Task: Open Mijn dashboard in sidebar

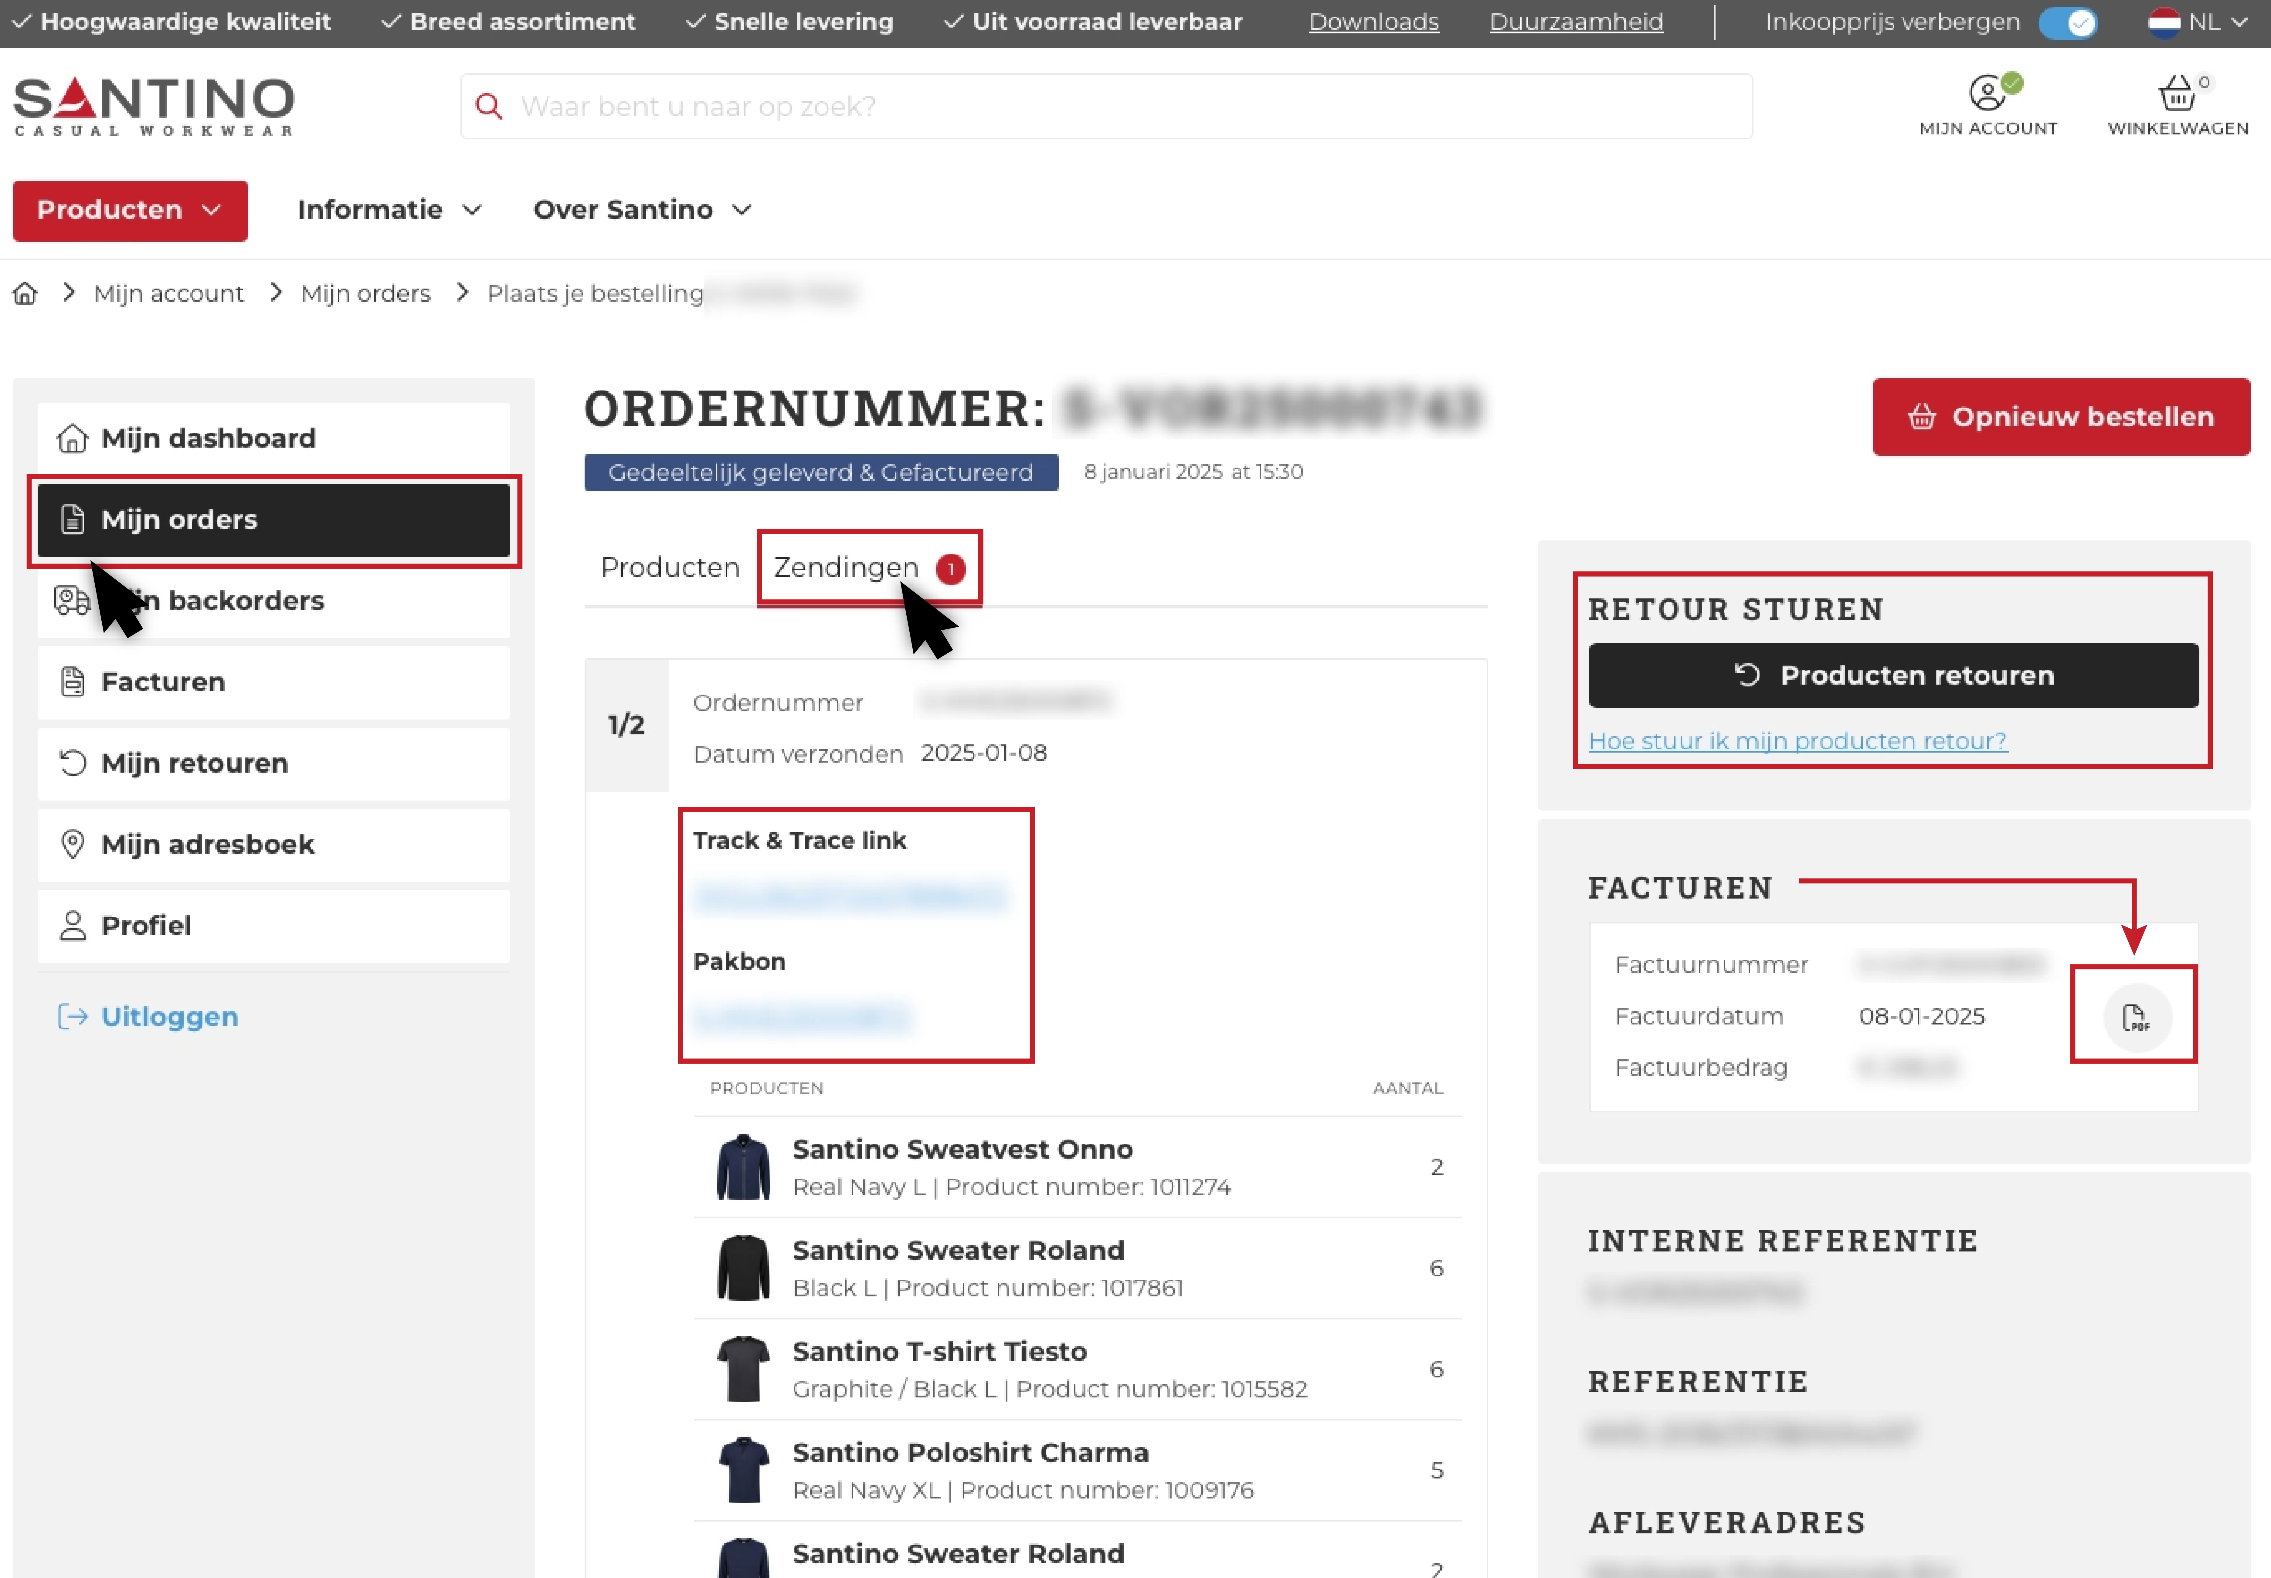Action: tap(274, 438)
